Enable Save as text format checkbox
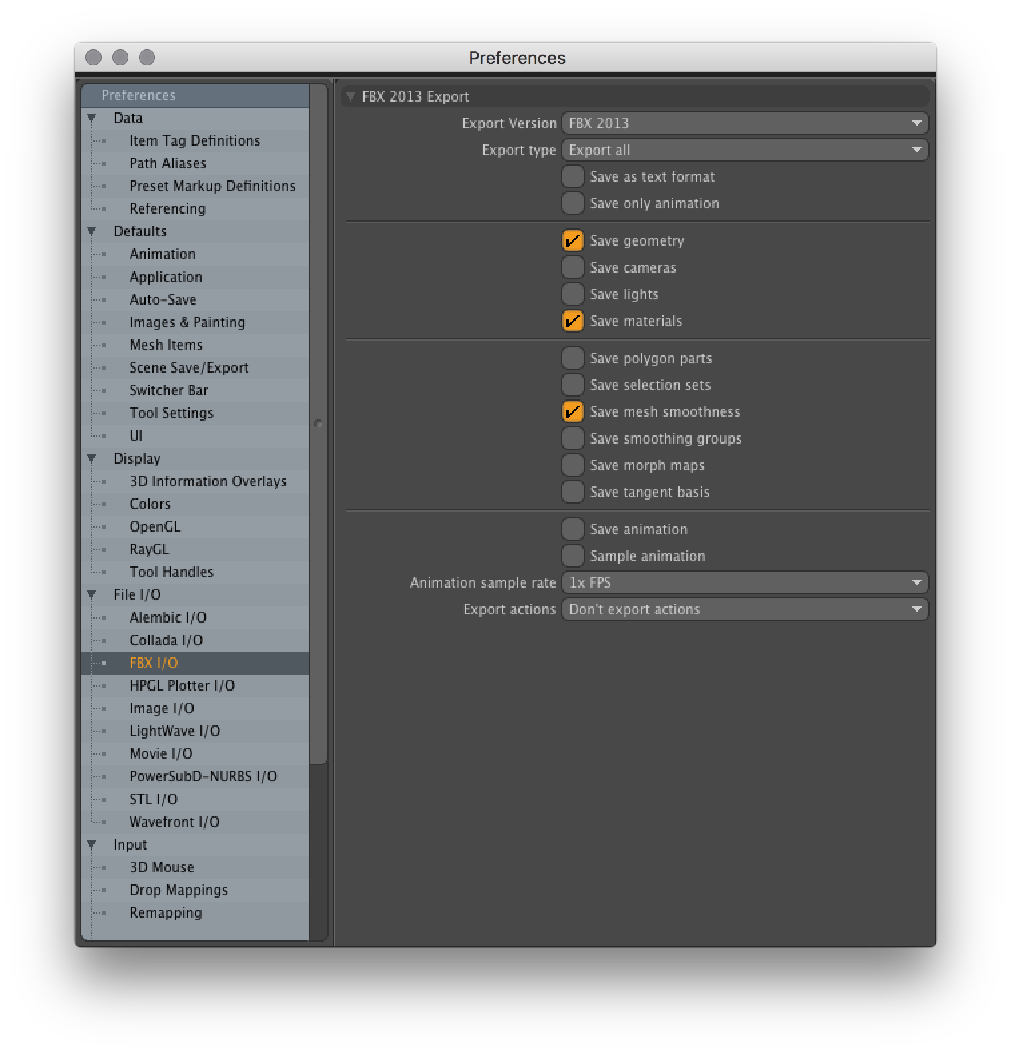 (573, 176)
